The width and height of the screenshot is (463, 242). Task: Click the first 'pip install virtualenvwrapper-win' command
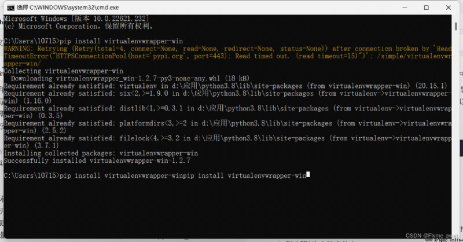pyautogui.click(x=122, y=41)
